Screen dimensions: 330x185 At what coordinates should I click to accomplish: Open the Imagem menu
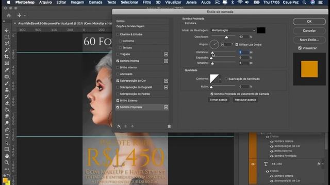[77, 2]
